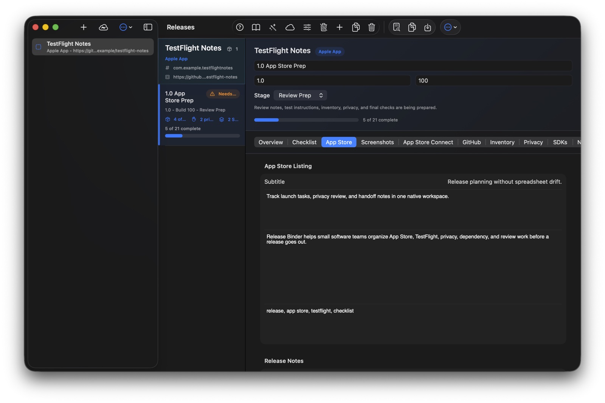Switch to the GitHub tab
605x403 pixels.
(x=472, y=142)
